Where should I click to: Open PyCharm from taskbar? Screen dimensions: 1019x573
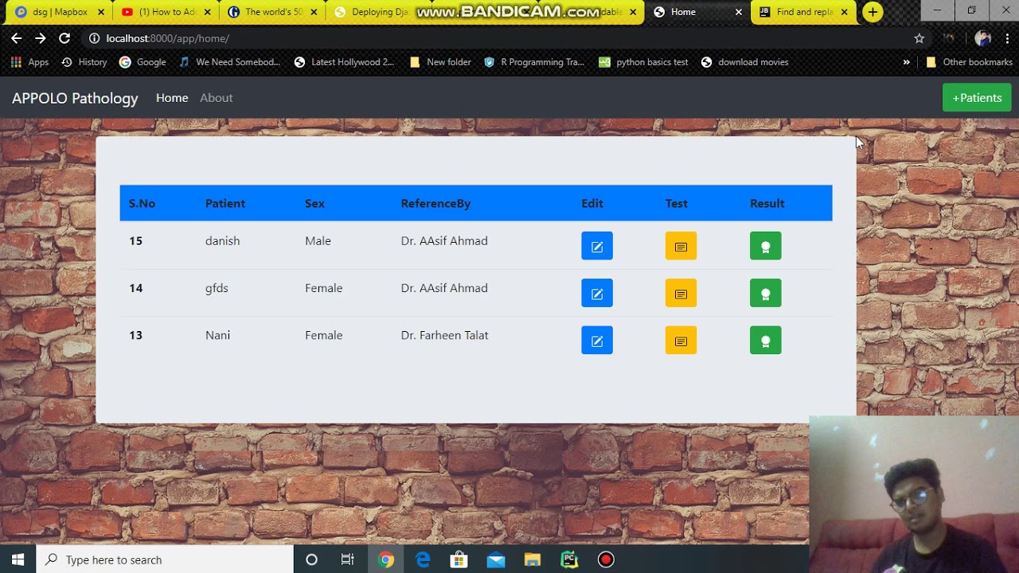pyautogui.click(x=569, y=559)
